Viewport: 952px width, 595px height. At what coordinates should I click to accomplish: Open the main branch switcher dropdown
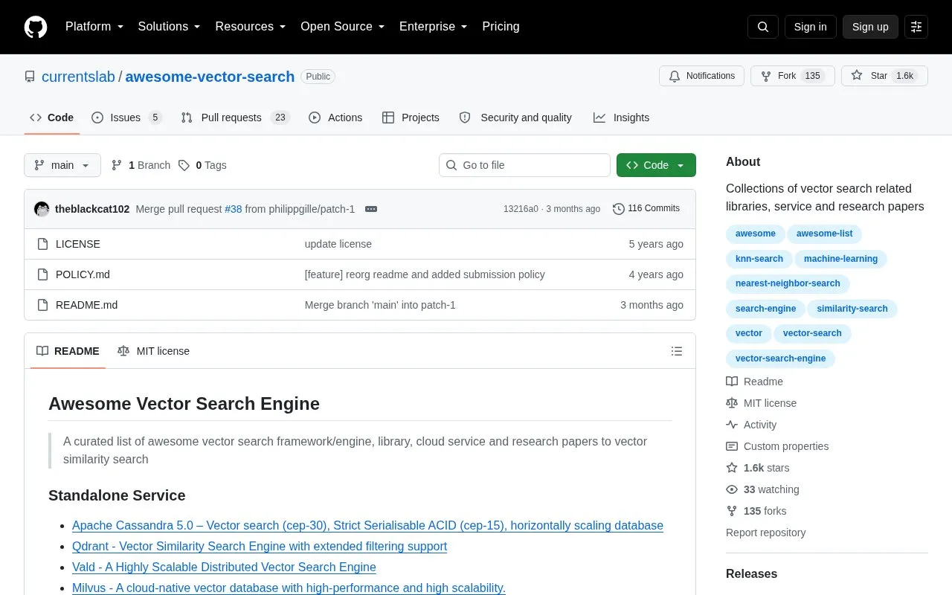click(62, 165)
